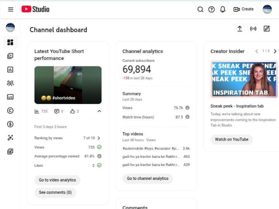Click the search magnifier icon
This screenshot has width=279, height=209.
[200, 9]
